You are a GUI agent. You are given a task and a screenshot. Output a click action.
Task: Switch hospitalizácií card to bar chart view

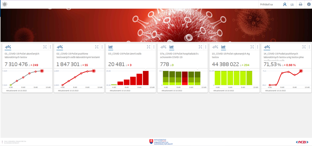(x=172, y=47)
